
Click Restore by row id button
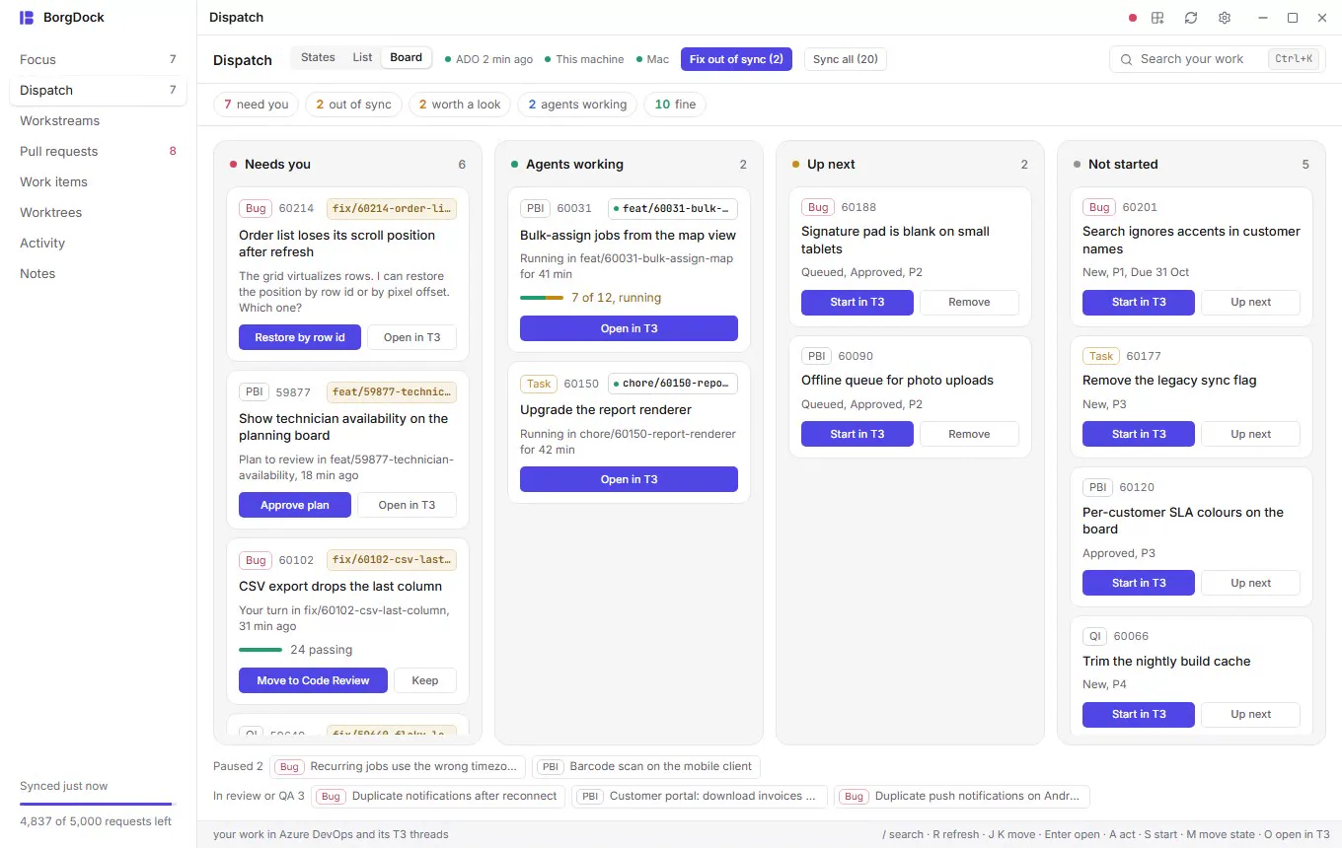coord(300,337)
